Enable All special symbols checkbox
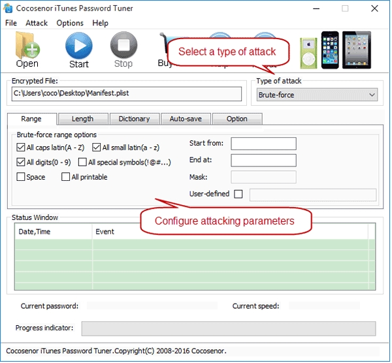Image resolution: width=392 pixels, height=363 pixels. (82, 162)
